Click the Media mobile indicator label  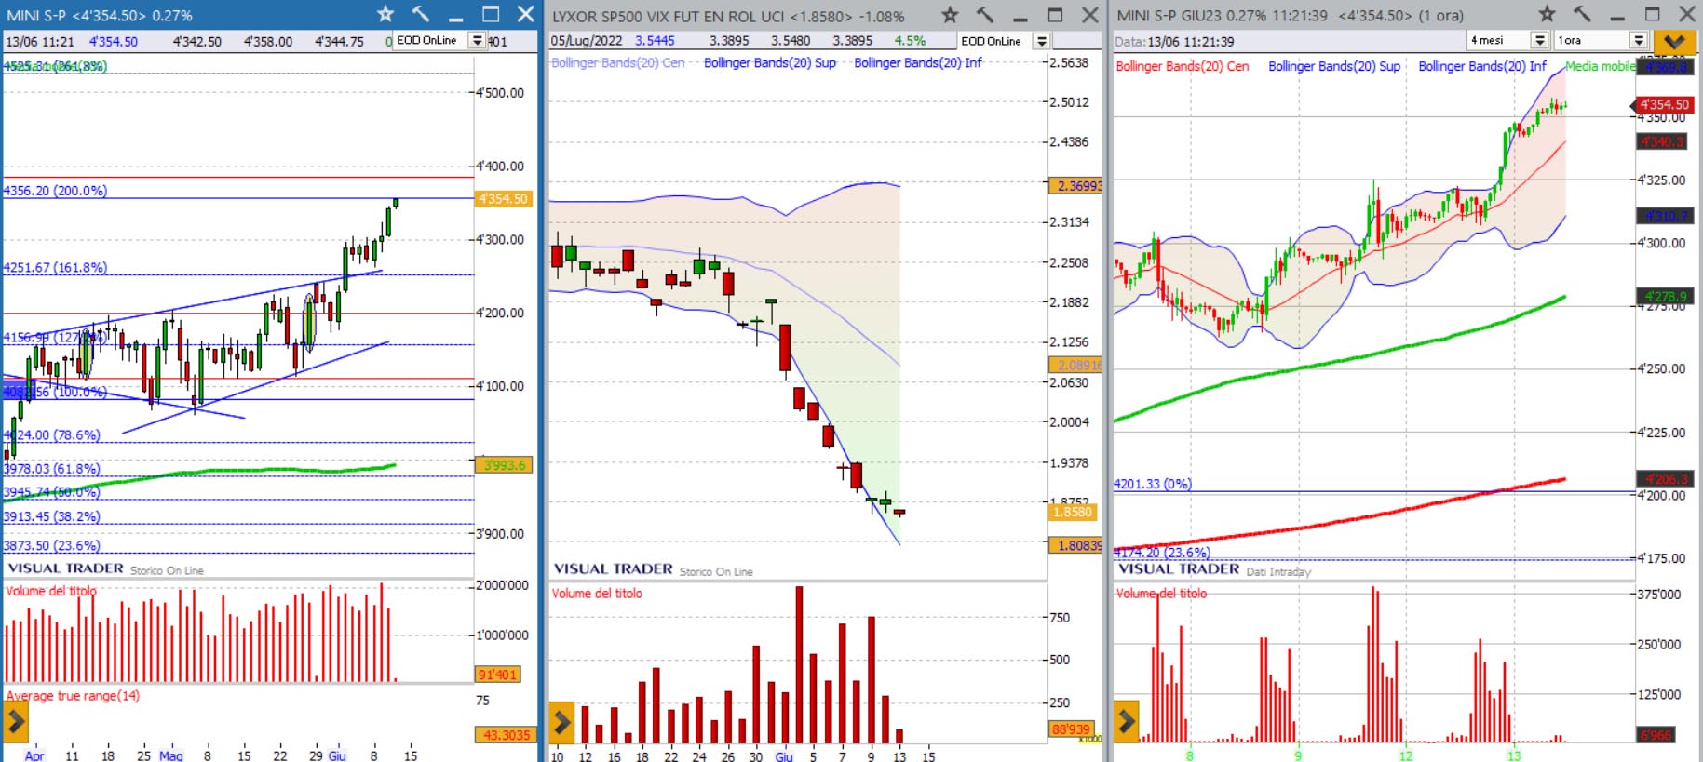pos(1600,66)
